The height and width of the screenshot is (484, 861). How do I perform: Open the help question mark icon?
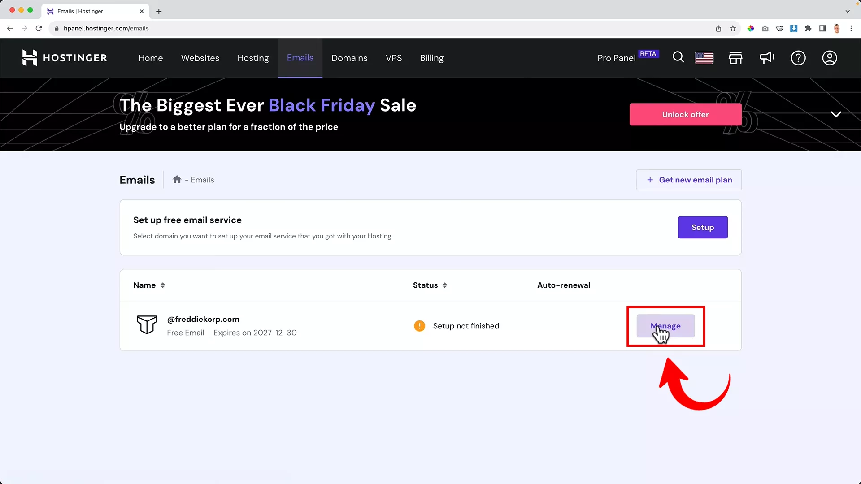coord(798,58)
